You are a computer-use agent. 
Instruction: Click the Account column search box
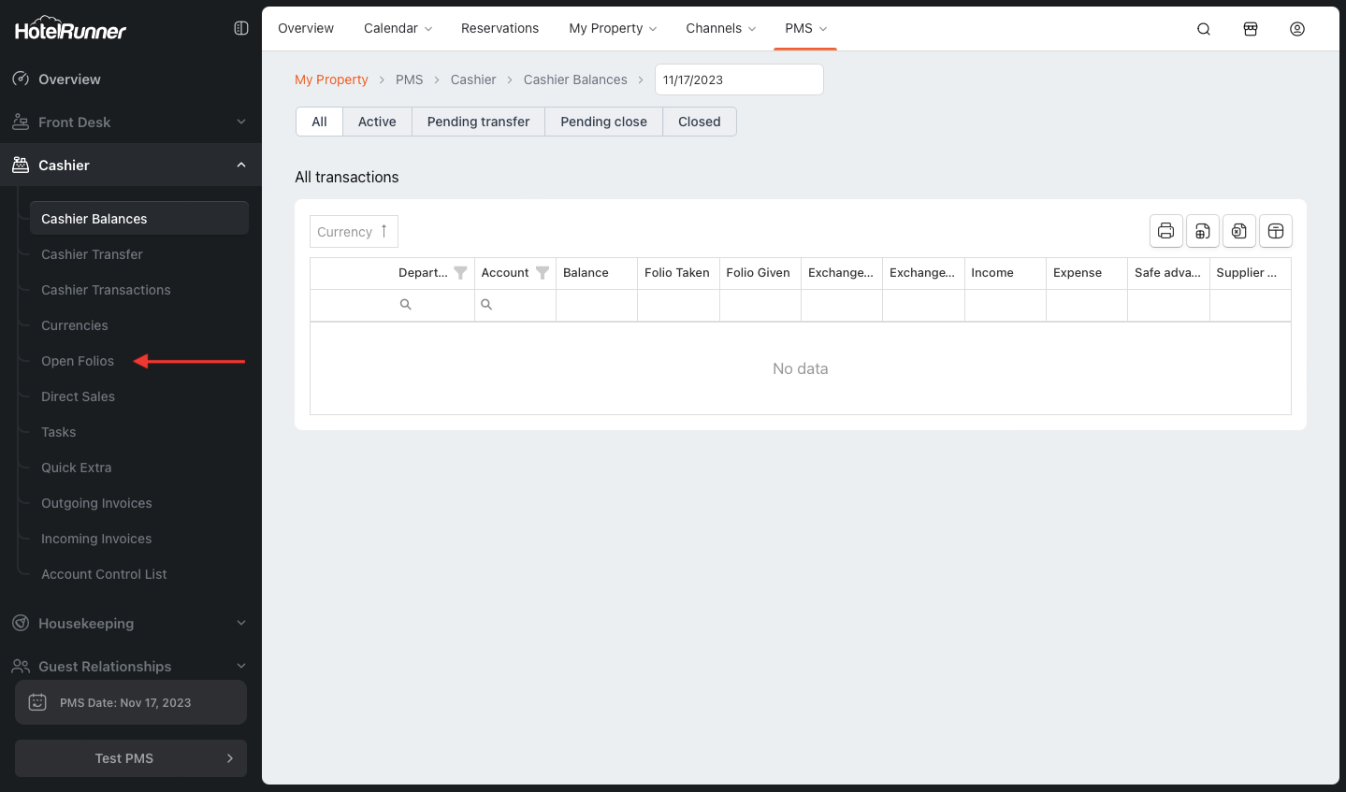514,305
